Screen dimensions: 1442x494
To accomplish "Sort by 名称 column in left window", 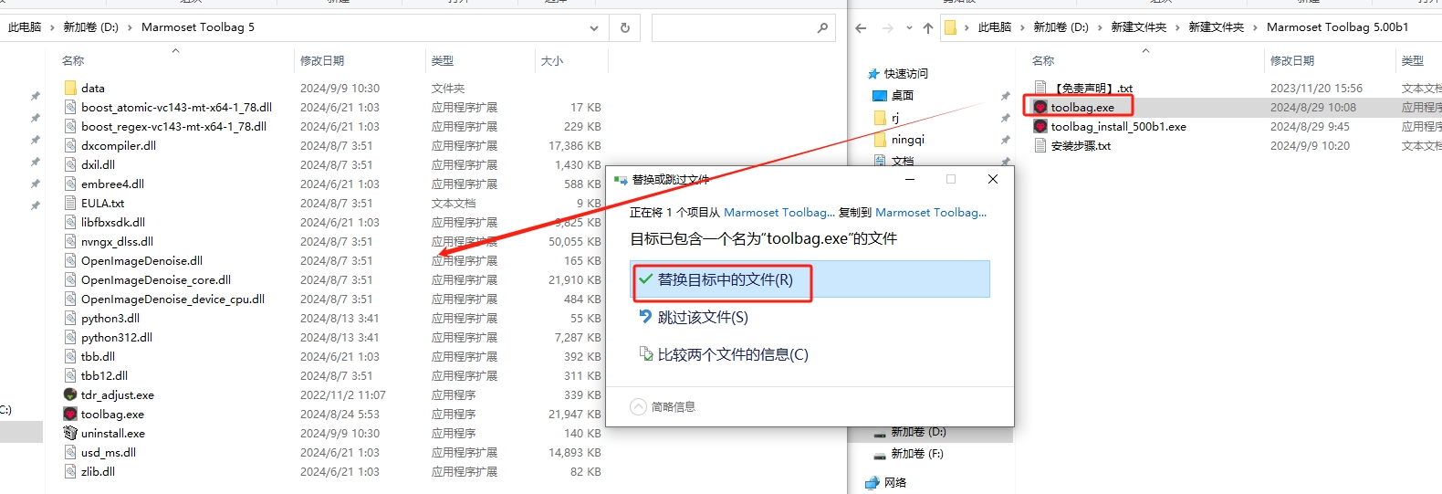I will coord(73,60).
